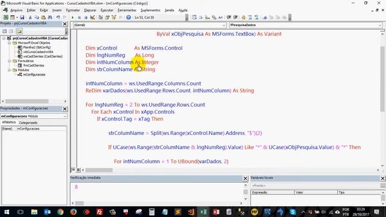Collapse the Módulos folder
Screen dimensions: 386x217
(x=10, y=70)
